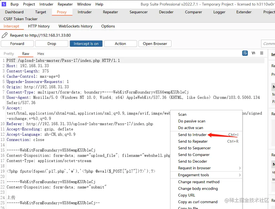Viewport: 275px width, 209px height.
Task: Click the Cache-Control: max-age=0 line
Action: click(x=33, y=76)
